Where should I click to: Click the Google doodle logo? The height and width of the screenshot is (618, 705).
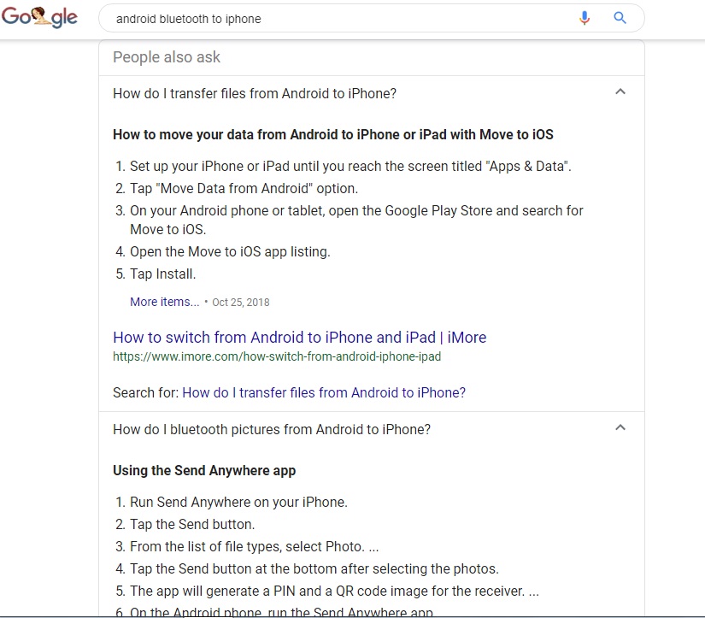tap(39, 19)
